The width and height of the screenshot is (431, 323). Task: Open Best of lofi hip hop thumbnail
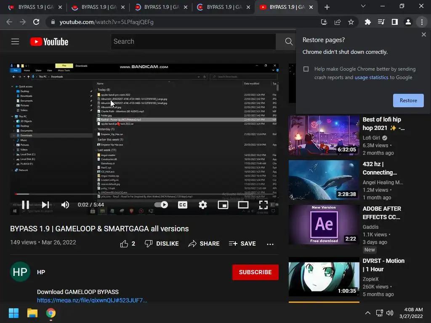(324, 135)
